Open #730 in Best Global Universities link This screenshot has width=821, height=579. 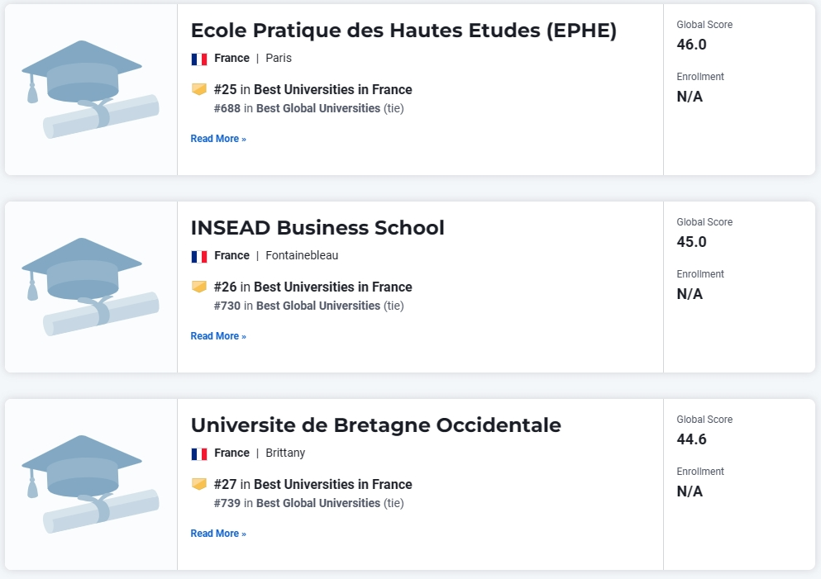tap(297, 306)
